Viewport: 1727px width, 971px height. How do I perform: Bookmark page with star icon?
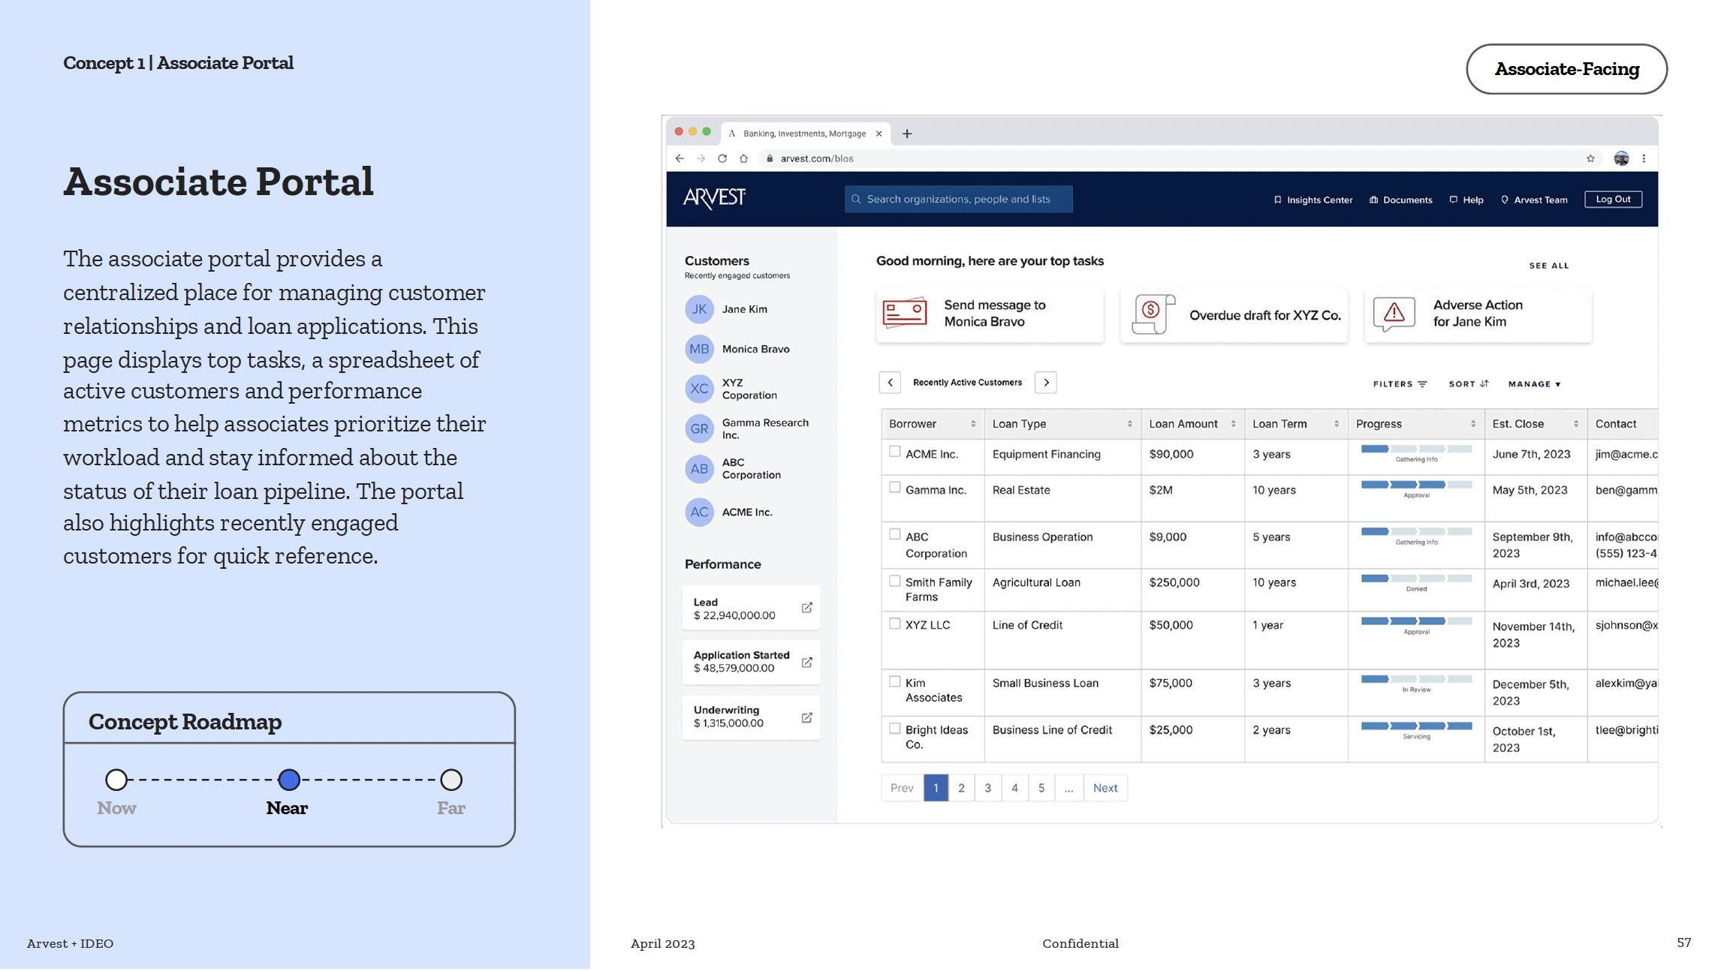(1590, 158)
